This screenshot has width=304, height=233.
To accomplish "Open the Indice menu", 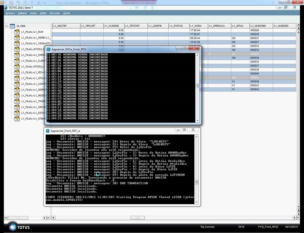I will [34, 13].
